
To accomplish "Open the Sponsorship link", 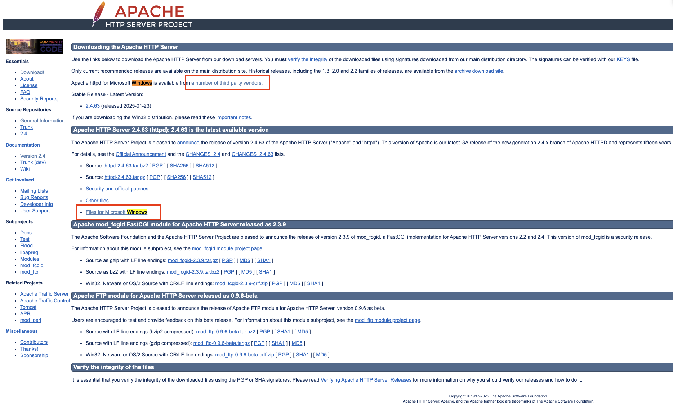I will pos(34,355).
